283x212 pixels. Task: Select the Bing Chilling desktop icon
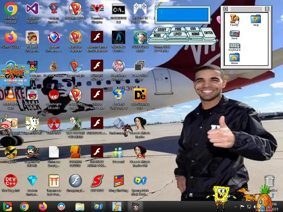(118, 181)
